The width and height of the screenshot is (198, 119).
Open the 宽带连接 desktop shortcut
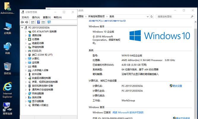click(7, 109)
